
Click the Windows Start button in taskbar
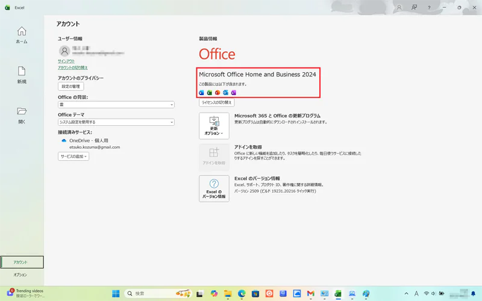116,294
